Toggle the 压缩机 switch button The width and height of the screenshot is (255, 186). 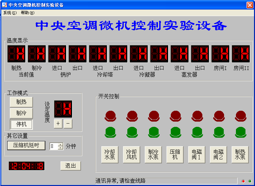(x=175, y=154)
